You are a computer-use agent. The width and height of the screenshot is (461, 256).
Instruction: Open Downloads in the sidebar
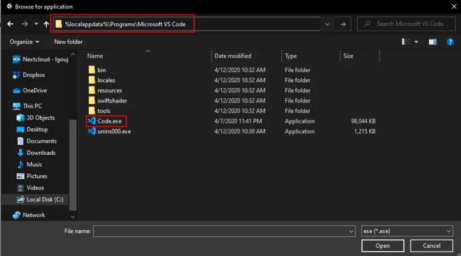(x=36, y=153)
